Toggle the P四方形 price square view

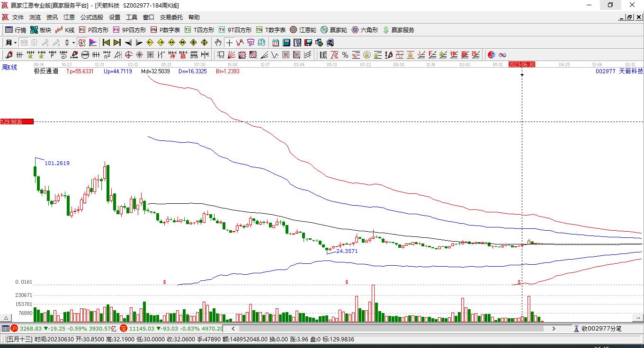(93, 30)
